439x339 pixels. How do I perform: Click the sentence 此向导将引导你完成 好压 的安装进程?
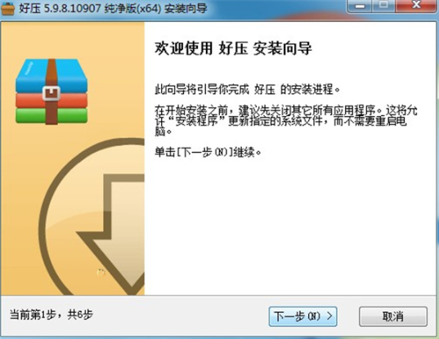click(x=248, y=90)
